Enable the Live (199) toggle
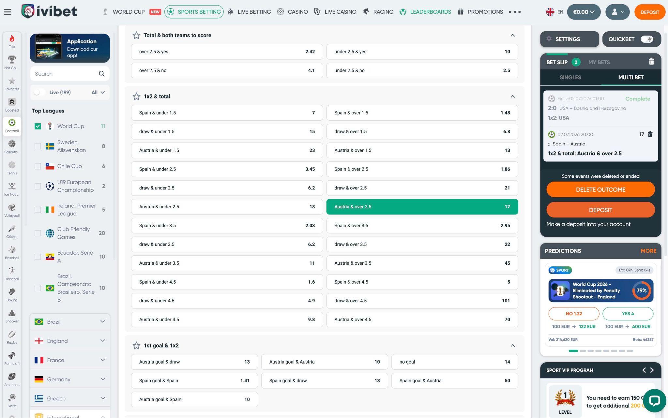668x418 pixels. point(39,92)
